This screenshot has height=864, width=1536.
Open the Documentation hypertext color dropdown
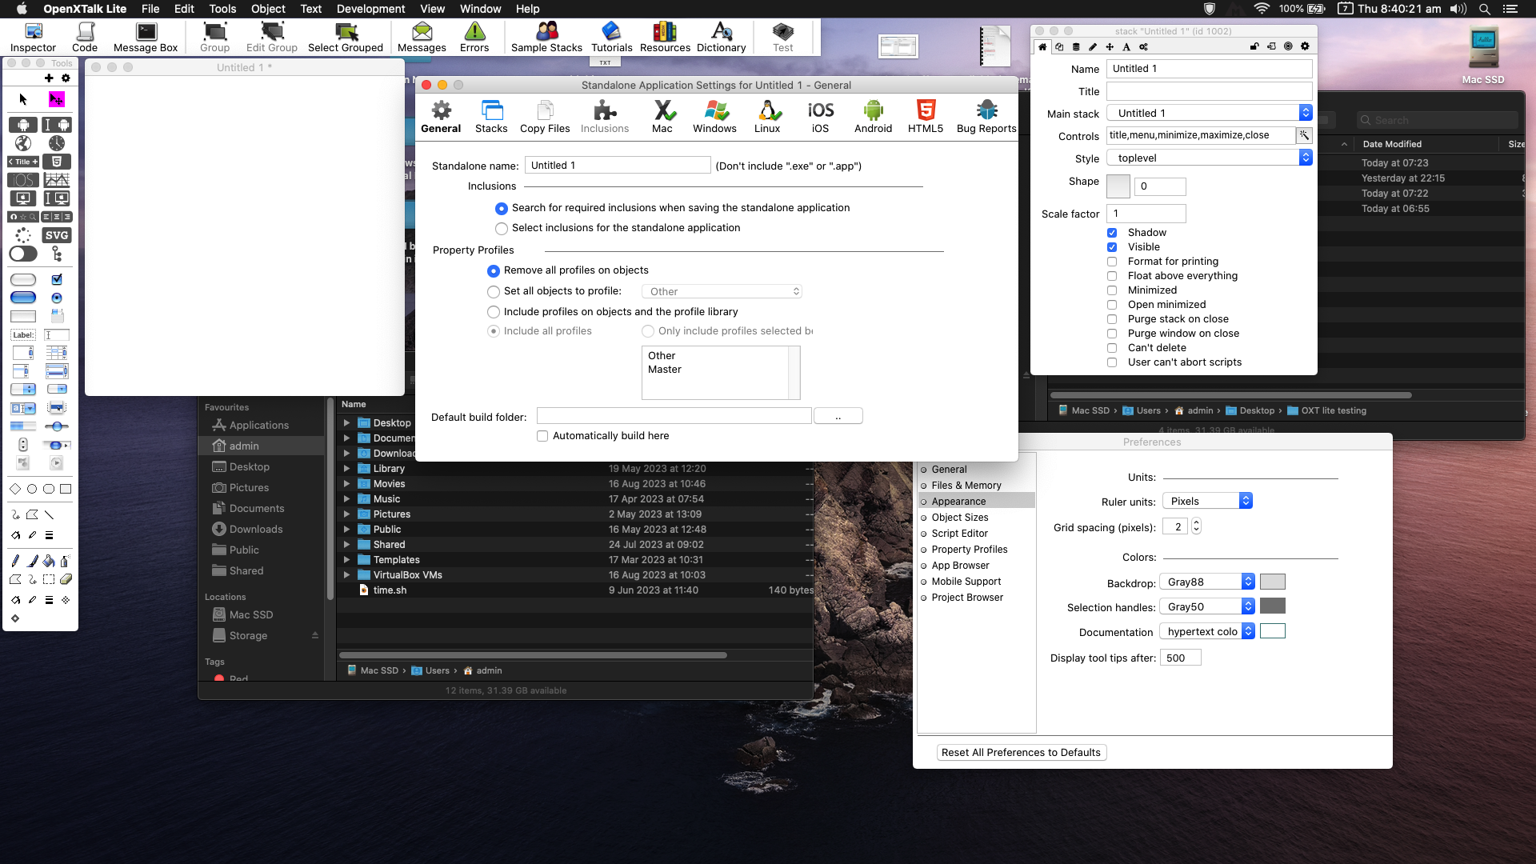1207,631
